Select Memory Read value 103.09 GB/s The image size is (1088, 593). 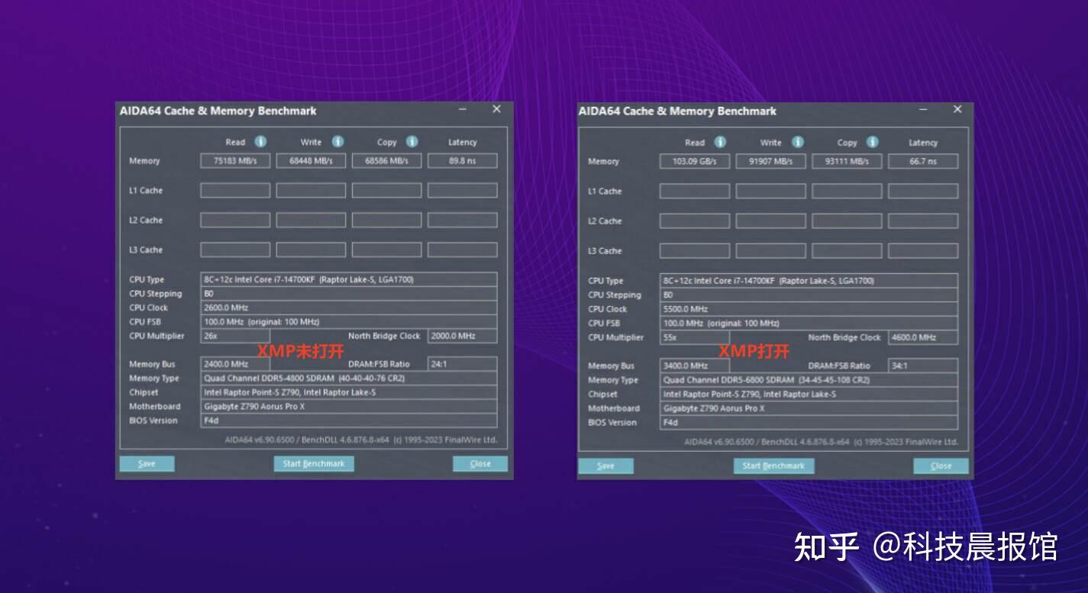[x=695, y=162]
